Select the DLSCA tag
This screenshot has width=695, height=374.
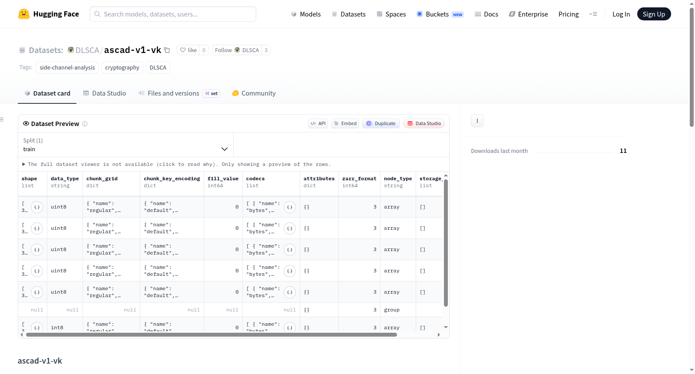click(158, 67)
